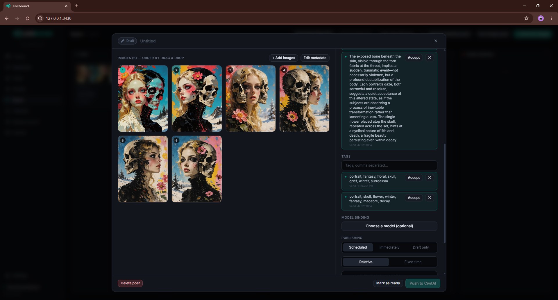Click Delete post button
558x300 pixels.
click(130, 283)
